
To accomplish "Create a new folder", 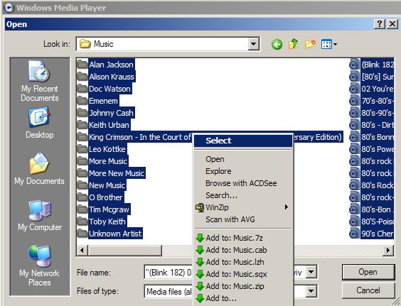I will (x=310, y=45).
